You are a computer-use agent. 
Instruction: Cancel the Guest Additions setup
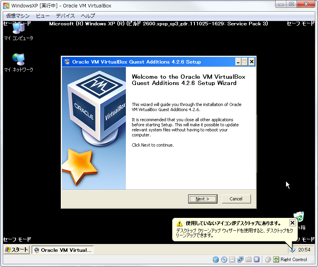pyautogui.click(x=236, y=199)
